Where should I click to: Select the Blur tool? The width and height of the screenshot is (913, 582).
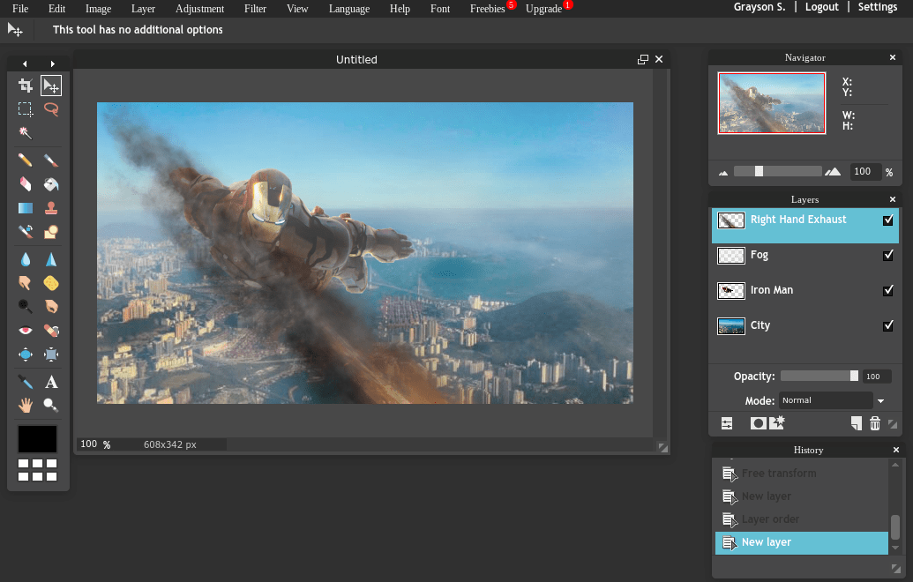point(25,259)
